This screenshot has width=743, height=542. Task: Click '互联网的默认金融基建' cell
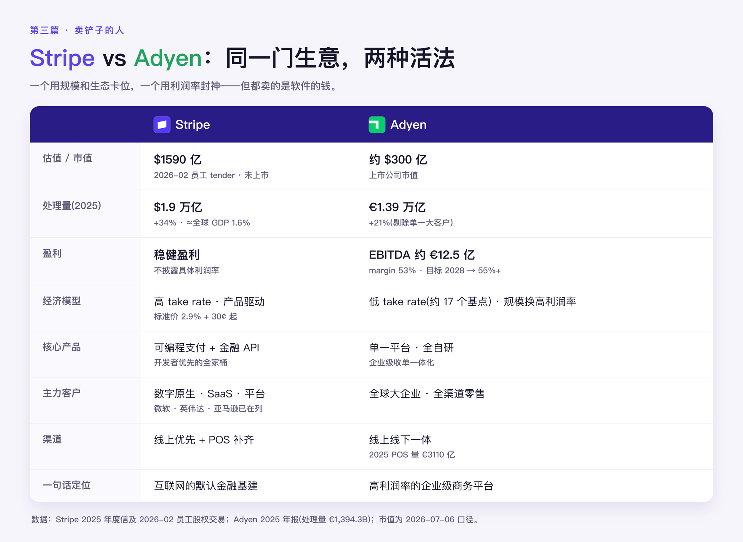(x=206, y=486)
